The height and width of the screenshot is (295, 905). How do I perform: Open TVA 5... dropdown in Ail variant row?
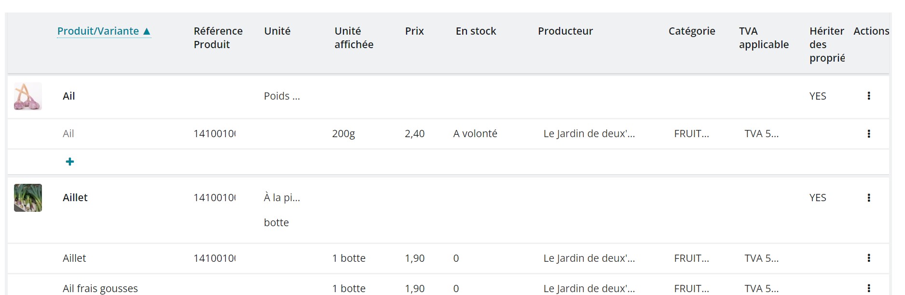click(761, 134)
